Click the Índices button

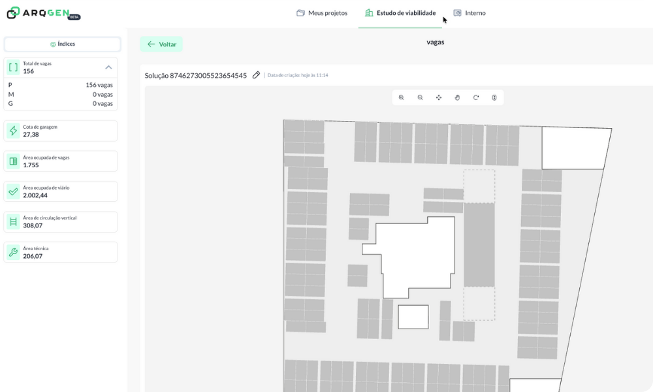[x=62, y=44]
